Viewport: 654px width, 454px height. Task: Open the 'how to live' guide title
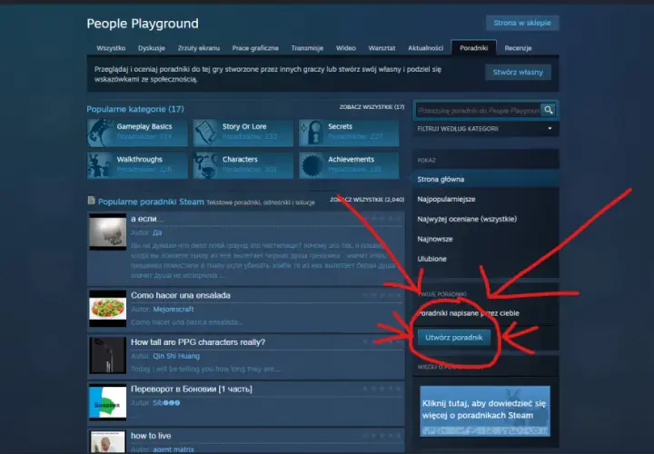151,436
